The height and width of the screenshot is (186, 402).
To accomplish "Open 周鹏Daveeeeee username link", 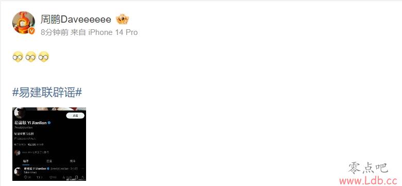I will pyautogui.click(x=76, y=20).
